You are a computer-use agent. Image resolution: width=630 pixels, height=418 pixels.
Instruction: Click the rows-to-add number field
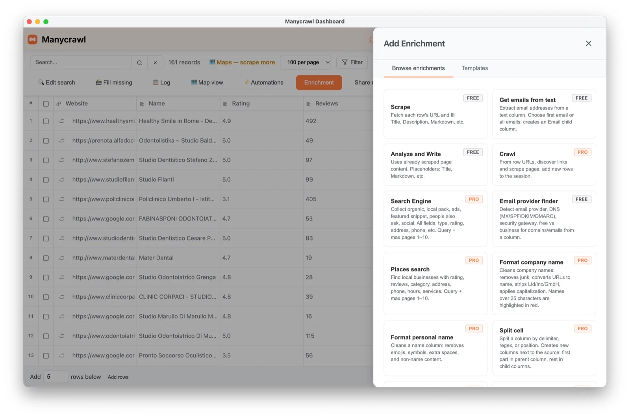[x=56, y=377]
